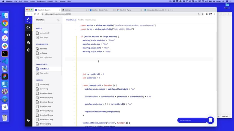Image resolution: width=234 pixels, height=131 pixels.
Task: Click the share/export icon in sidebar
Action: click(x=28, y=42)
